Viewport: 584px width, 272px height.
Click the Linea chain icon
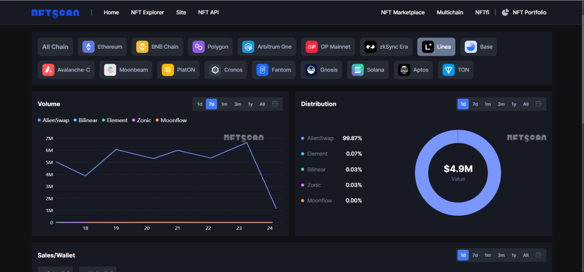coord(428,47)
